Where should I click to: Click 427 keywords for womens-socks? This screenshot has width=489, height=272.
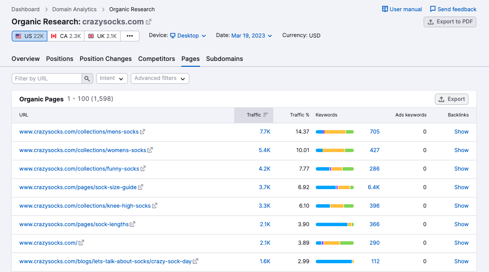(374, 150)
